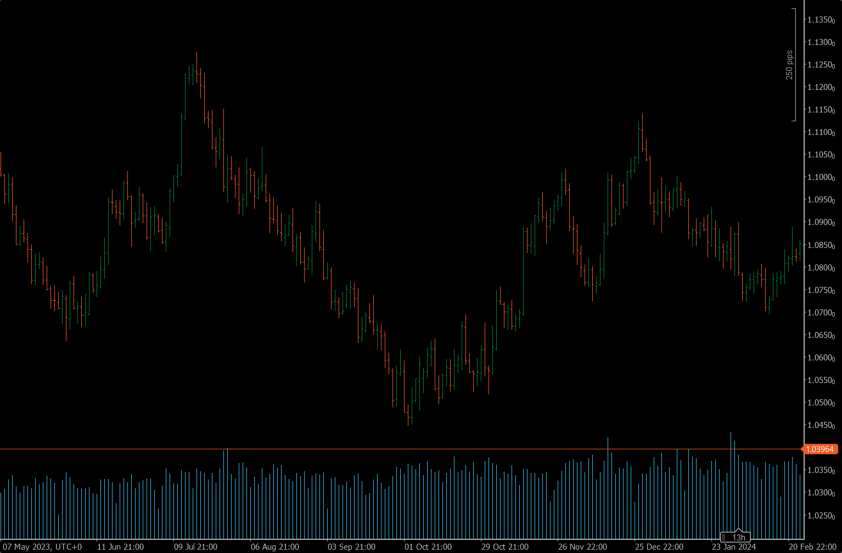Click the 1.0800 price axis label
This screenshot has width=842, height=553.
[x=821, y=268]
